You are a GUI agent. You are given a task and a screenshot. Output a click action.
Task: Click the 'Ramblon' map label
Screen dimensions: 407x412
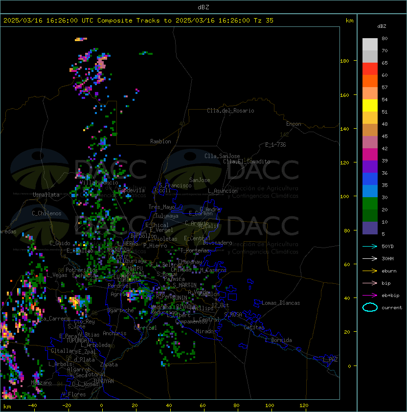coord(160,141)
